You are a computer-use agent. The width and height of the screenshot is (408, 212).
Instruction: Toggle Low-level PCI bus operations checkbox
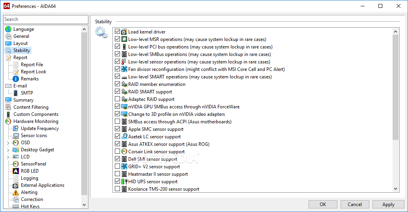[117, 47]
